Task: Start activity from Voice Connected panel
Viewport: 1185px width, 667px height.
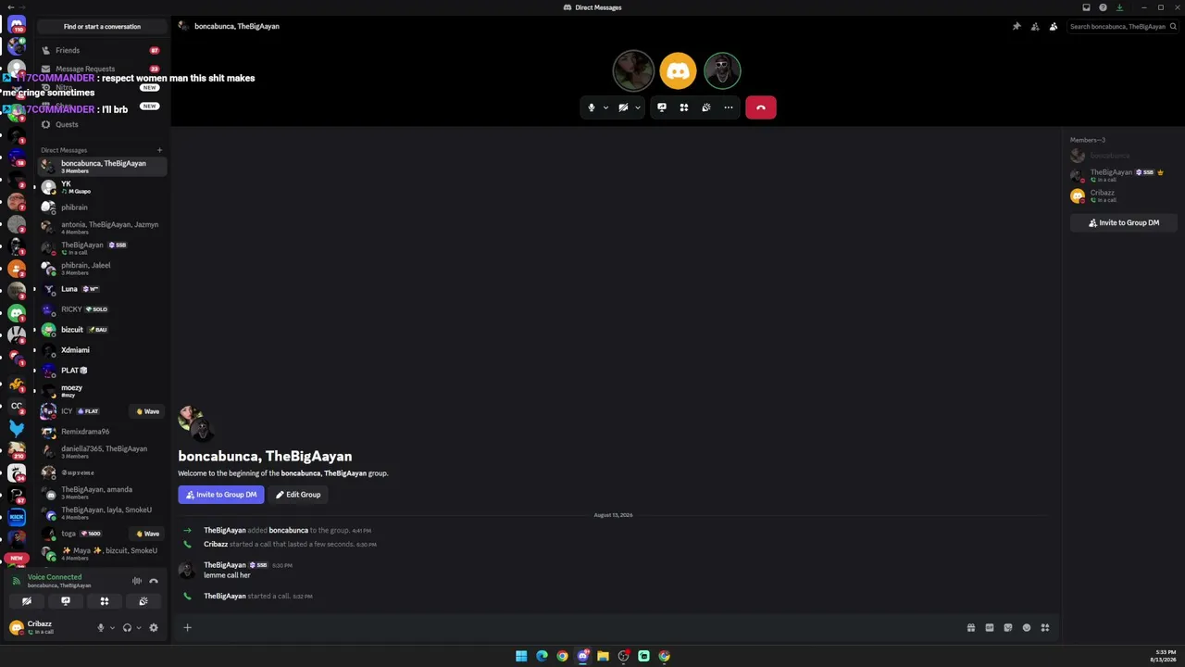Action: (105, 601)
